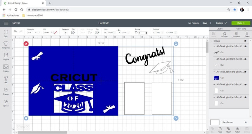The height and width of the screenshot is (134, 252).
Task: Duplicate the selected layer group
Action: click(236, 34)
